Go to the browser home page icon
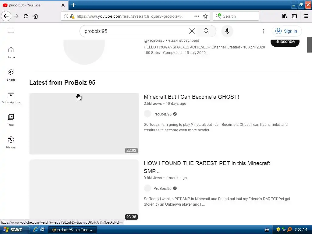The width and height of the screenshot is (312, 234). point(36,16)
